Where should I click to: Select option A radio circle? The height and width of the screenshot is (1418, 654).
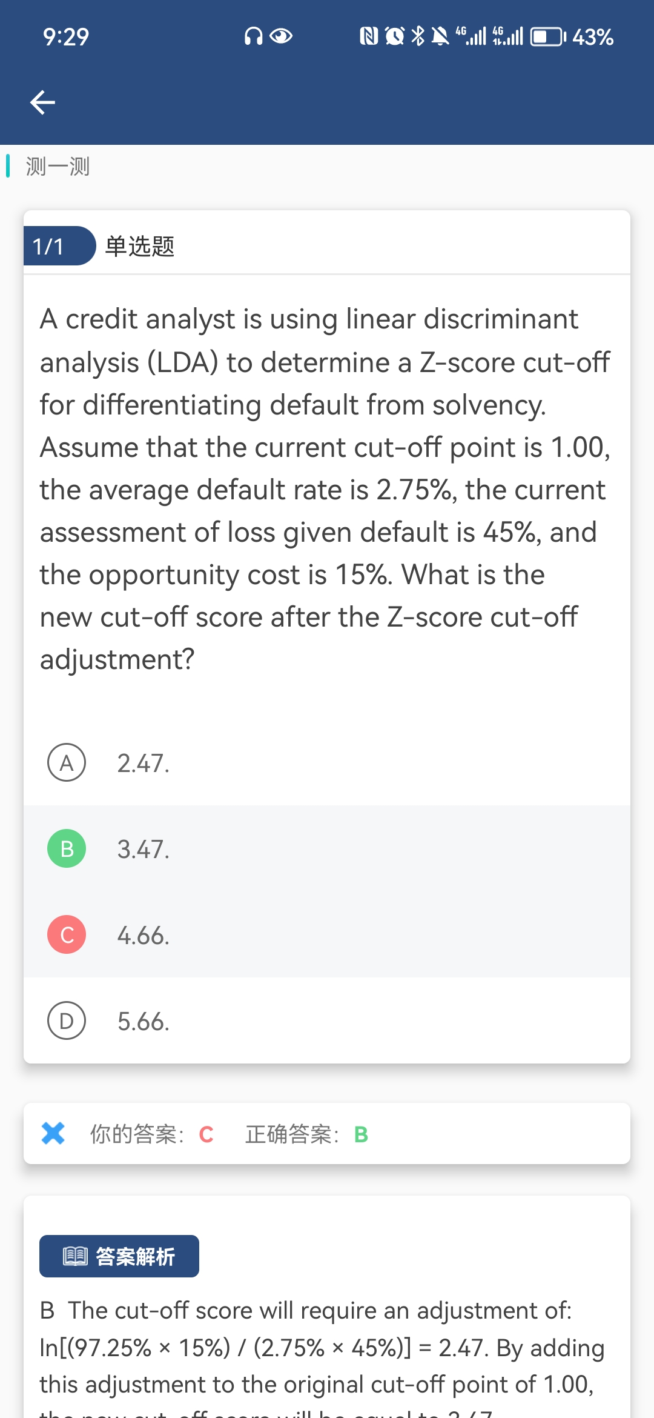point(67,762)
